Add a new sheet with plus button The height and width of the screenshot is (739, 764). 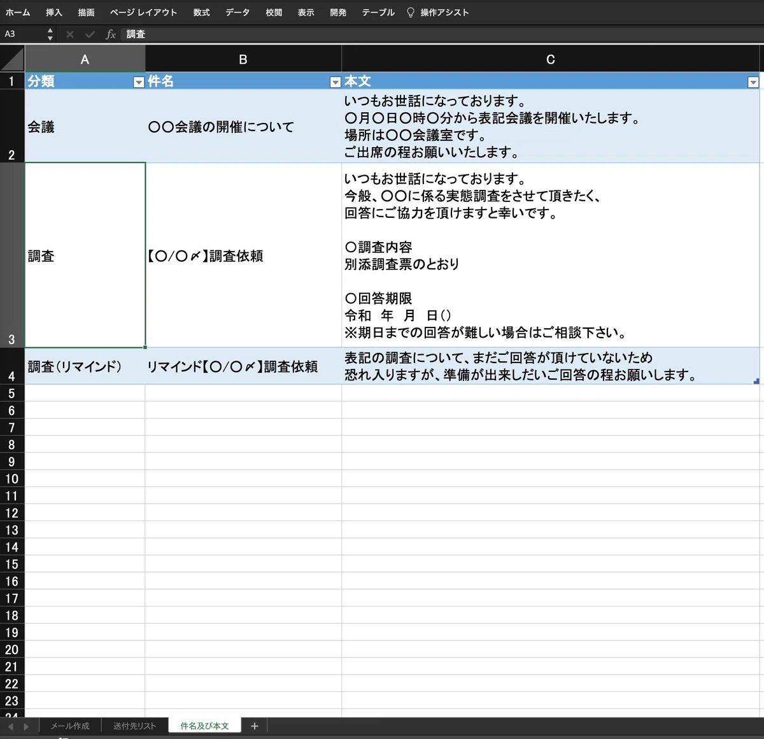(x=255, y=726)
